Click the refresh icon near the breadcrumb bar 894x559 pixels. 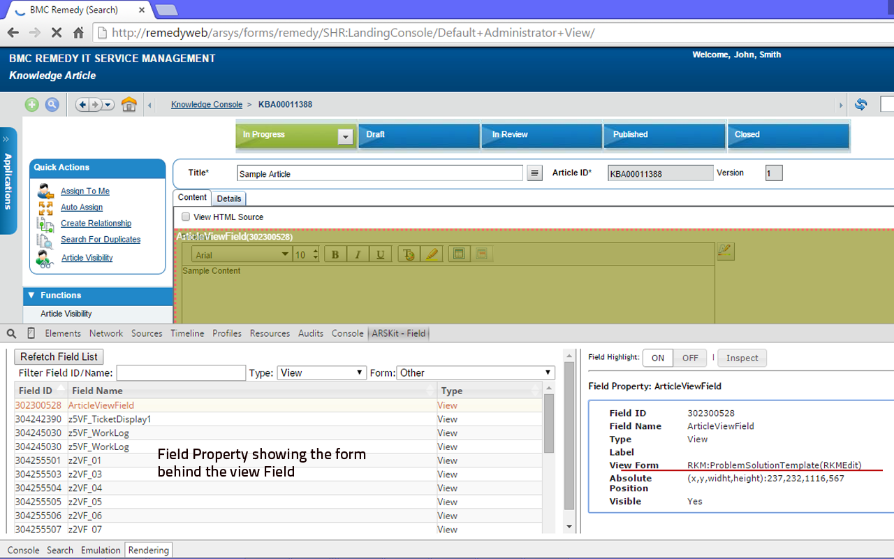click(x=861, y=103)
